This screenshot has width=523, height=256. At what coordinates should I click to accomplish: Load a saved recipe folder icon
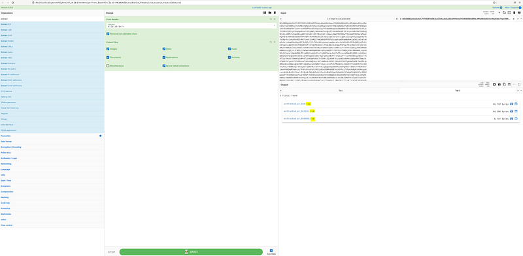tap(270, 12)
